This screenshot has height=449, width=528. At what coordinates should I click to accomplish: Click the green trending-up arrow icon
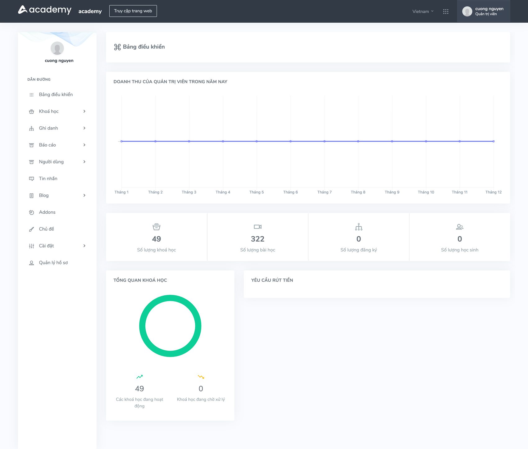139,377
